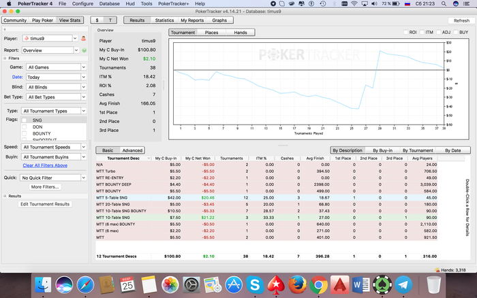The width and height of the screenshot is (477, 298).
Task: Click the Refresh button
Action: point(461,20)
